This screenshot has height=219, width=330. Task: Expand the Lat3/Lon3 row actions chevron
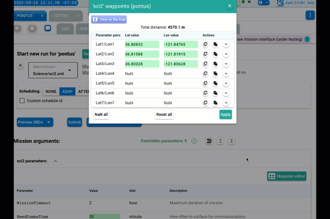[x=226, y=64]
